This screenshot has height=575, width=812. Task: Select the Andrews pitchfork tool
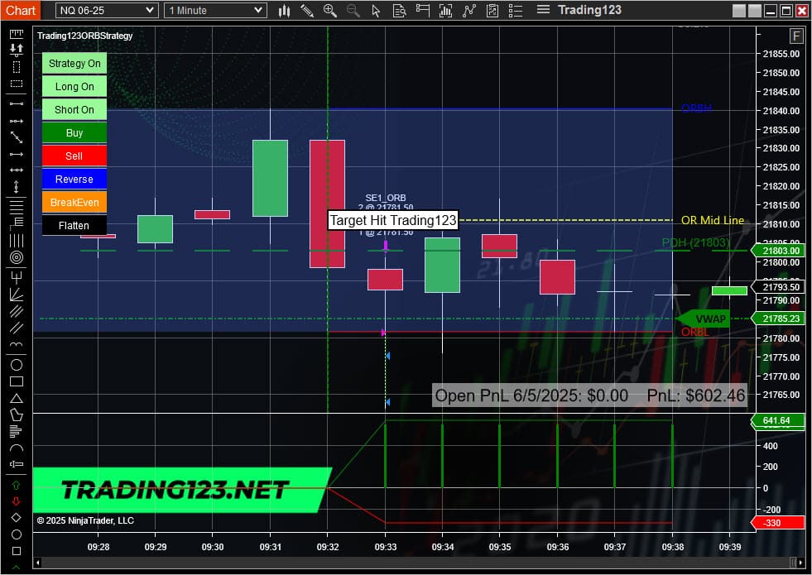(x=17, y=277)
